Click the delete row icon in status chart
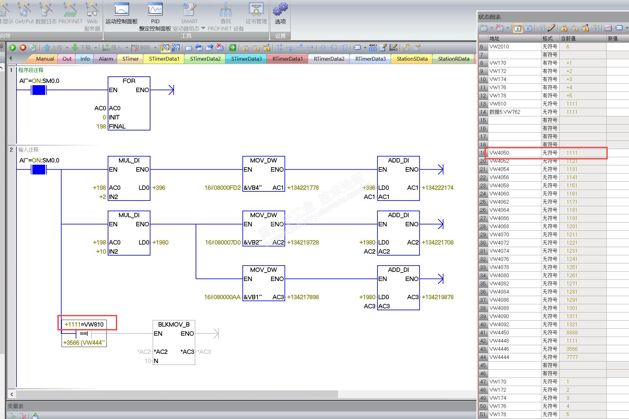The image size is (629, 419). [x=499, y=28]
